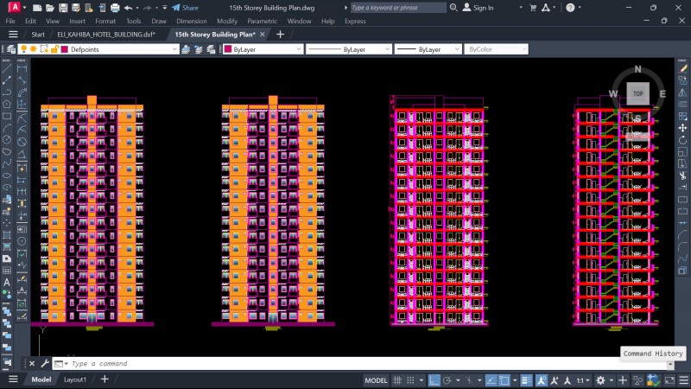Screen dimensions: 691x389
Task: Select the Spline draw tool
Action: [x=7, y=163]
